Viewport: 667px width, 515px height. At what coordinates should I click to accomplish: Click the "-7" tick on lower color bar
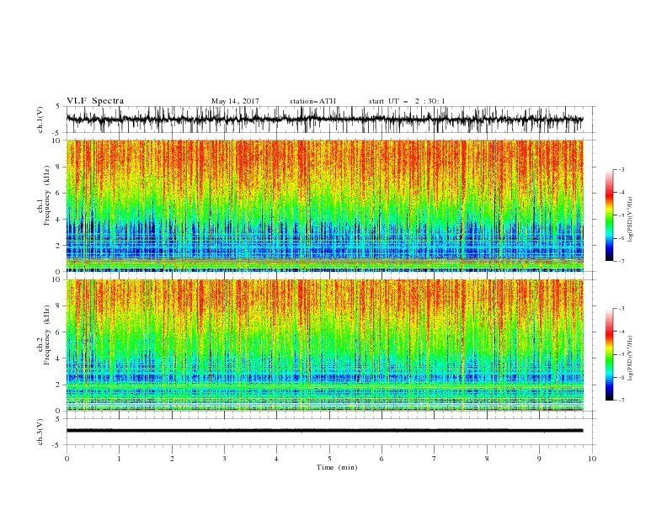tap(621, 400)
